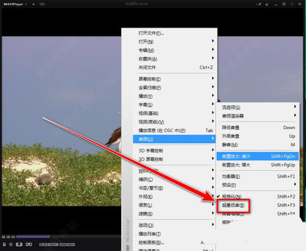Choose 关闭文件 Ctrl+Z menu item

pyautogui.click(x=175, y=67)
